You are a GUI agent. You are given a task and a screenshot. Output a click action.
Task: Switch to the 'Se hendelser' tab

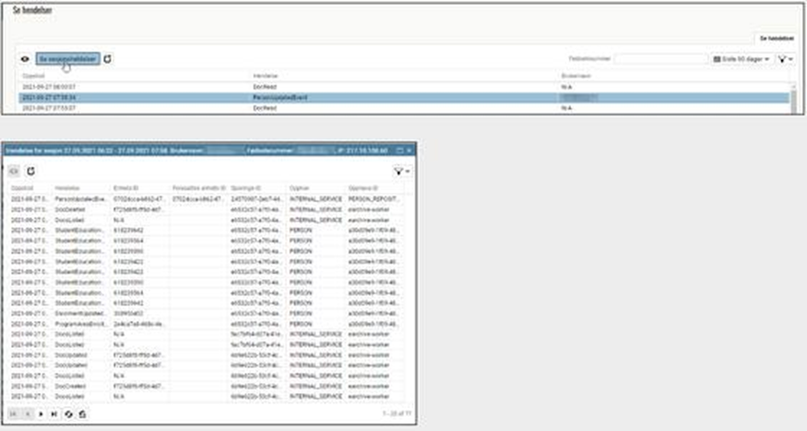(x=774, y=38)
